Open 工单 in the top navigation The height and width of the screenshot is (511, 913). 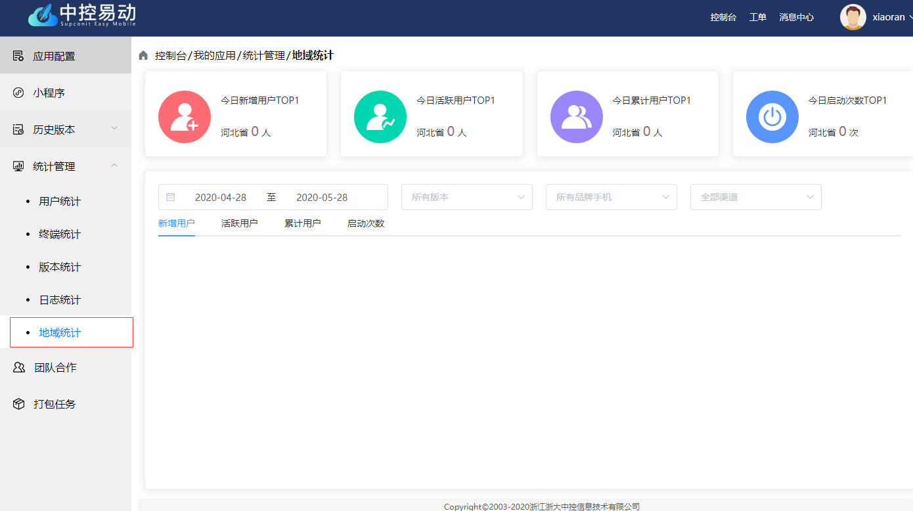tap(758, 17)
